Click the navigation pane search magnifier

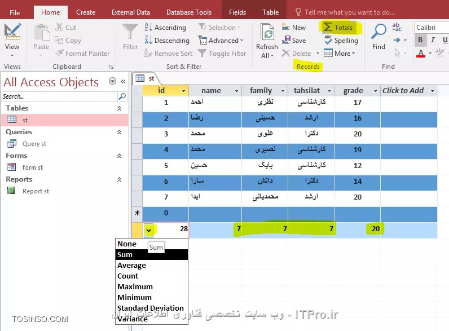pyautogui.click(x=122, y=97)
